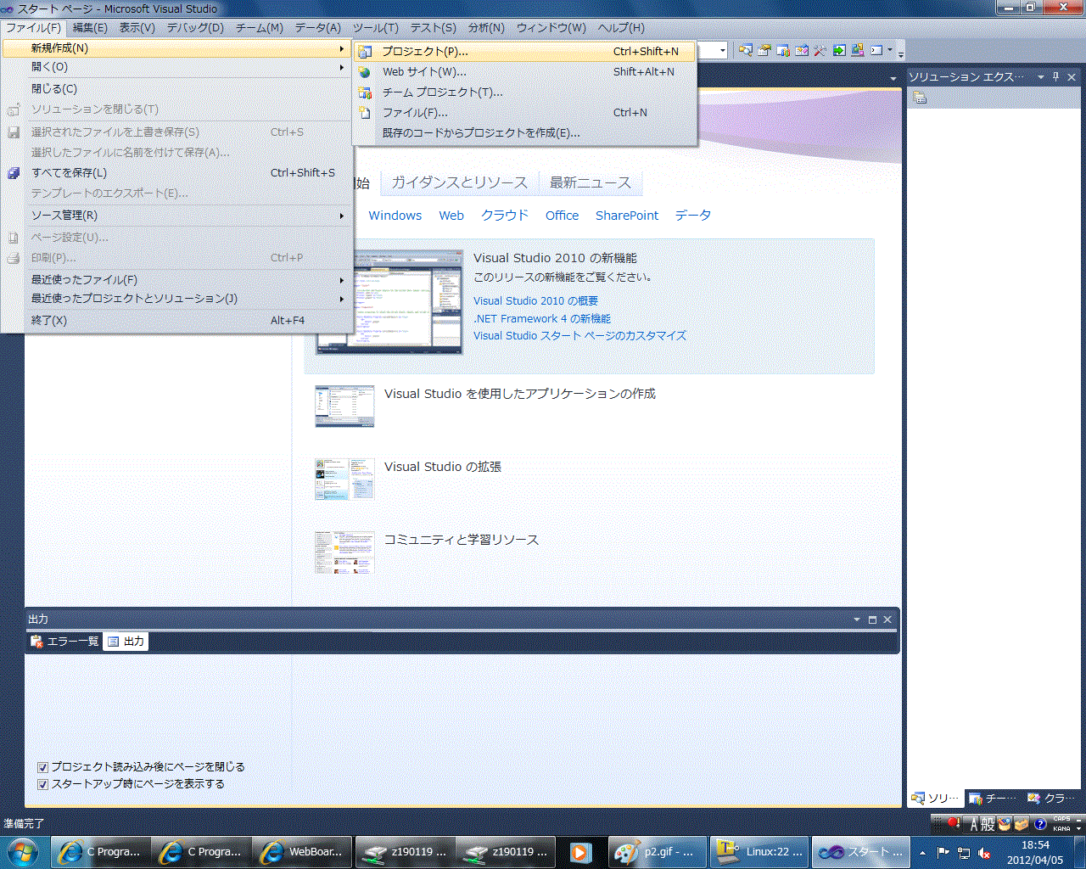Choose 終了(X) in the File menu
Screen dimensions: 1086x869
click(176, 321)
